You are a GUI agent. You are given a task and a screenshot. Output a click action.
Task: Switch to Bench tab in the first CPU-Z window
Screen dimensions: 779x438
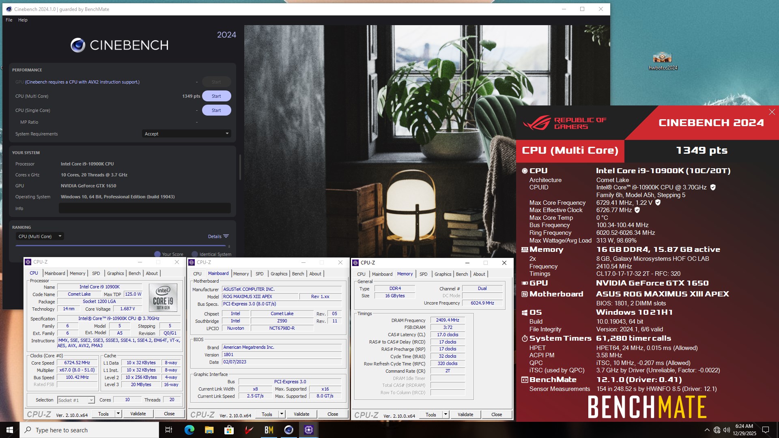click(x=134, y=273)
